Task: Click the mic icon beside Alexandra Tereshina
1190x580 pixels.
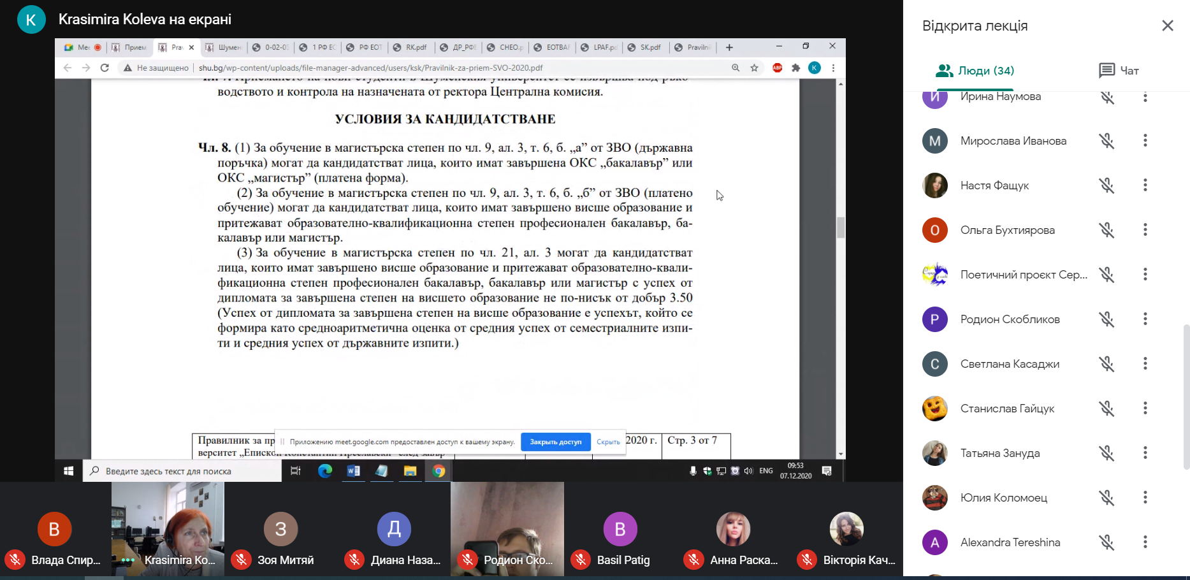Action: point(1107,542)
